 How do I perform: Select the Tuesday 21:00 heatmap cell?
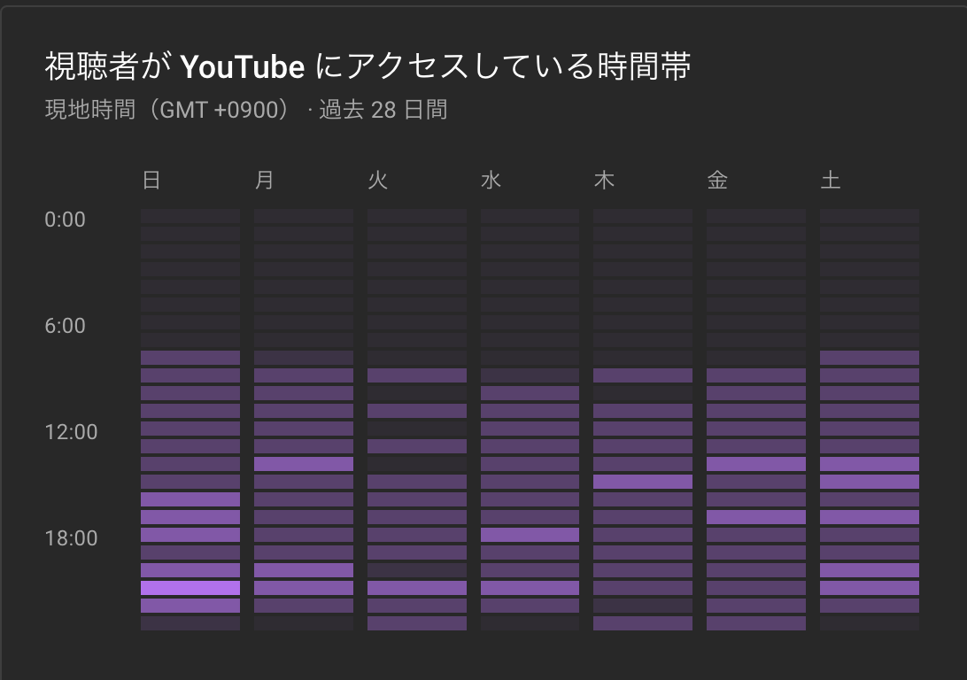point(417,588)
